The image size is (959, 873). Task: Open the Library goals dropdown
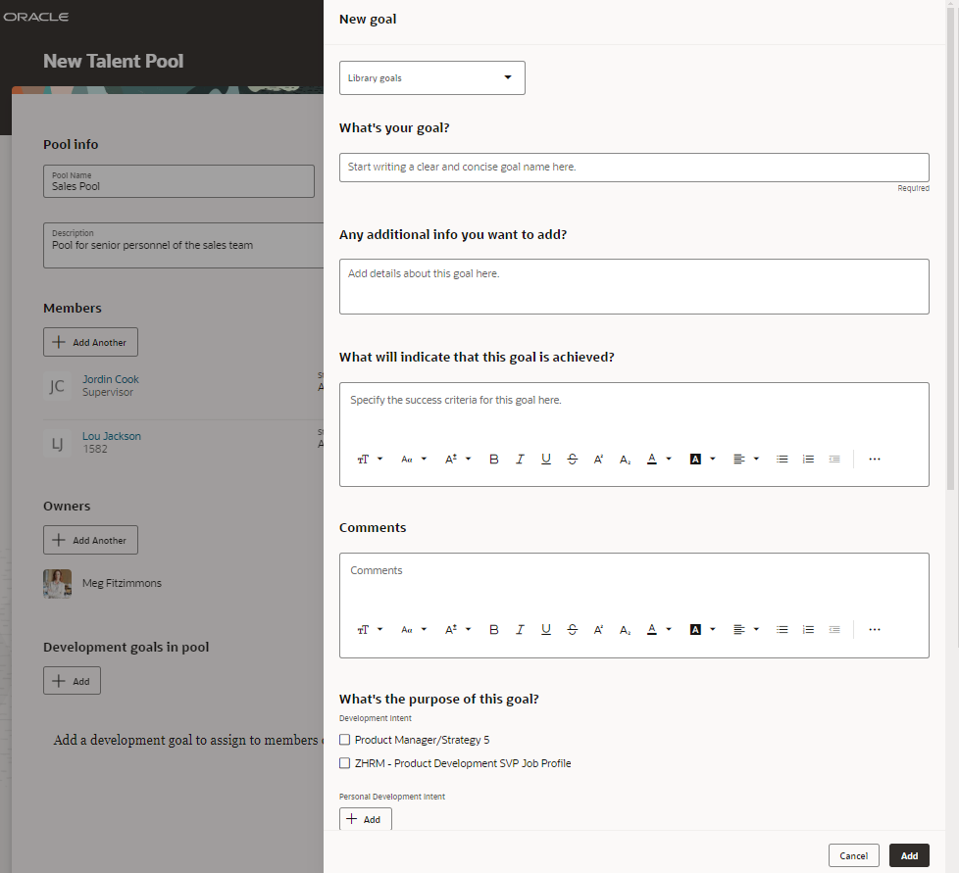(x=432, y=77)
